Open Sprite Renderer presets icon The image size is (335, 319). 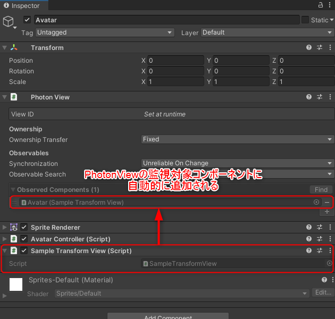[320, 227]
